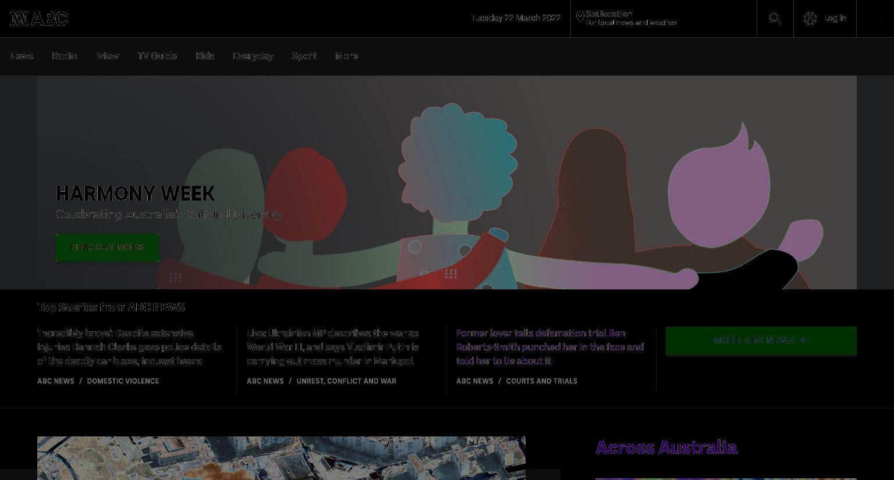Go to the Kids section
894x480 pixels.
(205, 56)
